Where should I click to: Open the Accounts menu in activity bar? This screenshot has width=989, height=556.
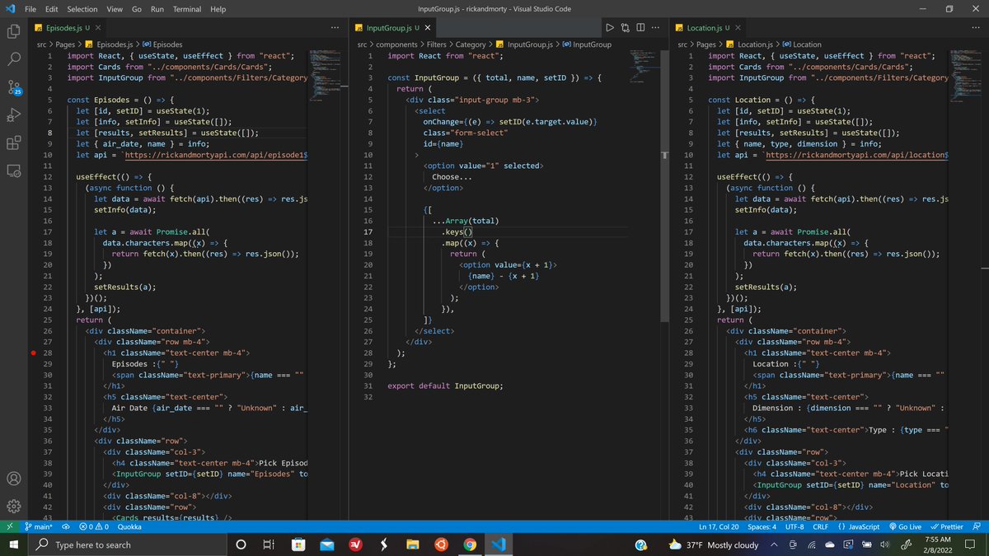pos(13,479)
